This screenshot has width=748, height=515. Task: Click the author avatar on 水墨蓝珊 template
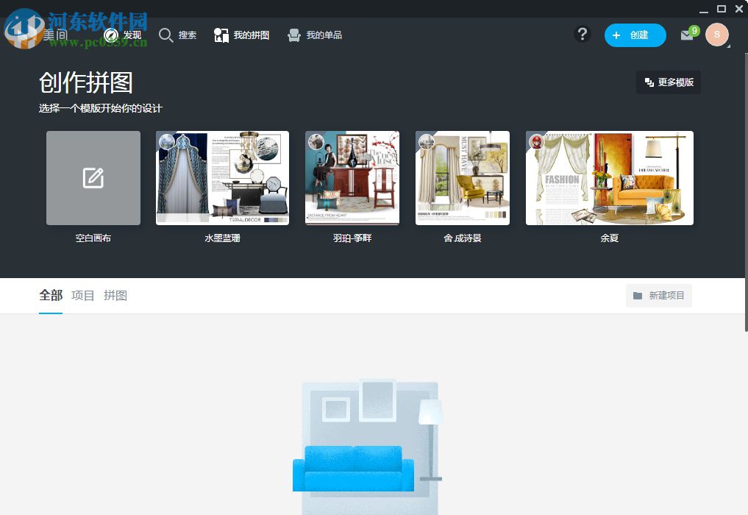166,142
